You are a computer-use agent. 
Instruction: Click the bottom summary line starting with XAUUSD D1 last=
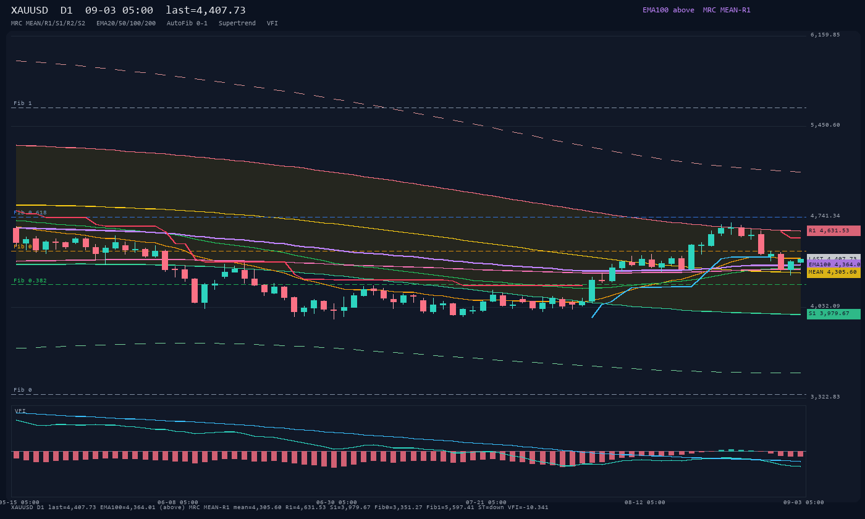coord(280,508)
